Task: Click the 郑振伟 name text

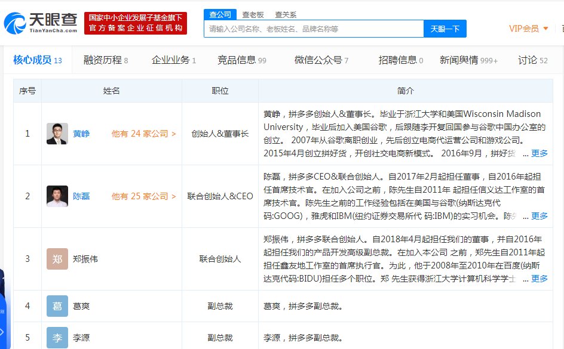Action: coord(85,260)
